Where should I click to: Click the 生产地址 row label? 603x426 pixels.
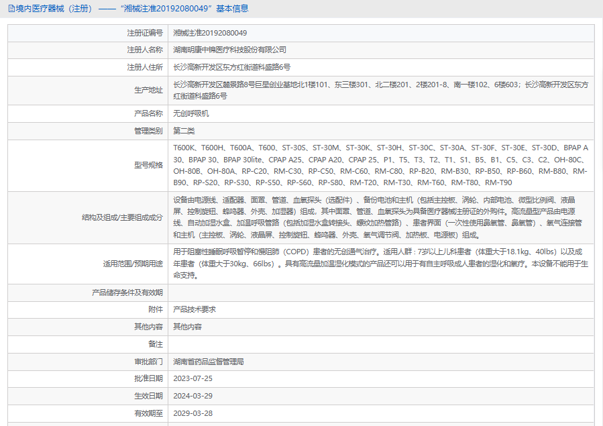(148, 90)
